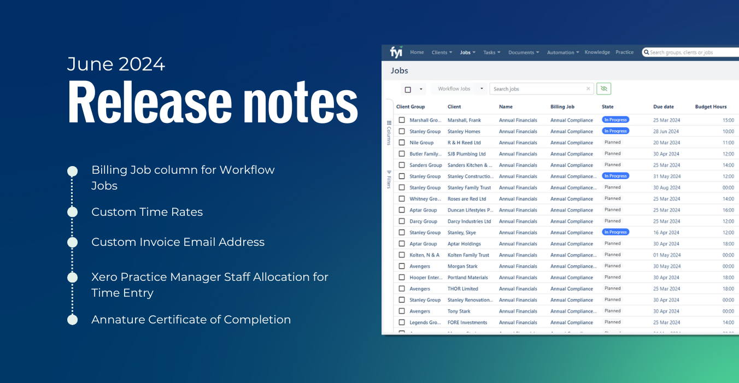Sort by the Due date column header
The height and width of the screenshot is (383, 739).
[x=664, y=107]
